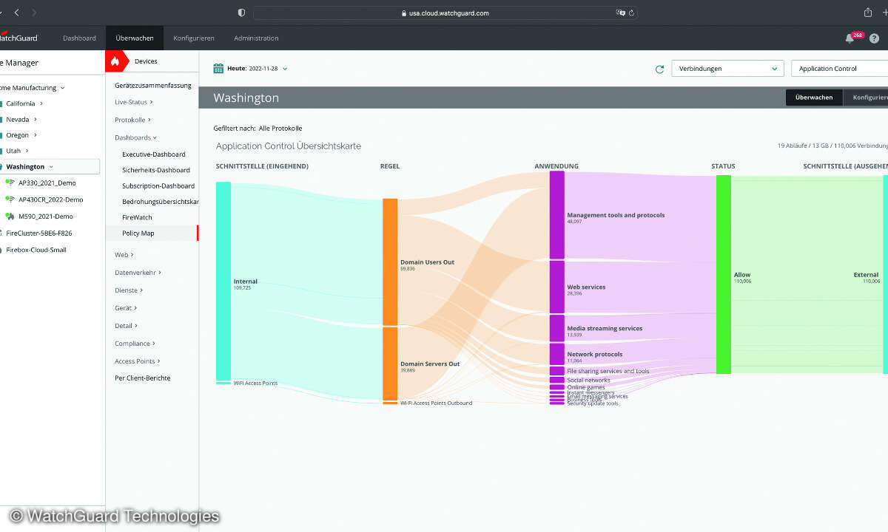Viewport: 888px width, 532px height.
Task: Open the Konfigurieren top navigation tab
Action: click(194, 38)
